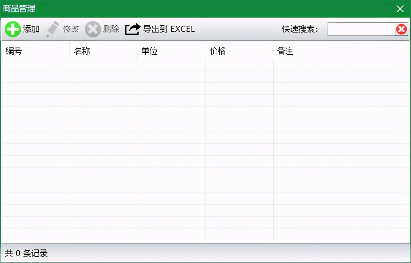Click the 导出到 EXCEL text
This screenshot has height=263, width=411.
169,29
